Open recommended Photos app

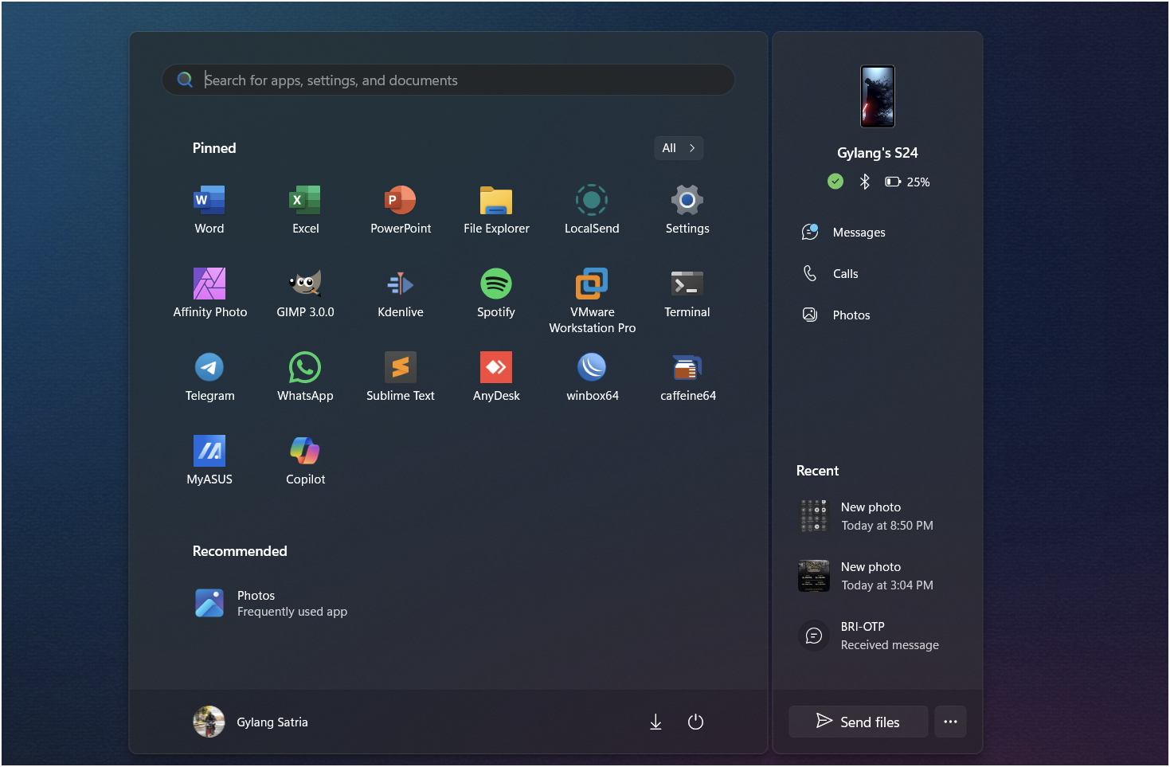[271, 604]
